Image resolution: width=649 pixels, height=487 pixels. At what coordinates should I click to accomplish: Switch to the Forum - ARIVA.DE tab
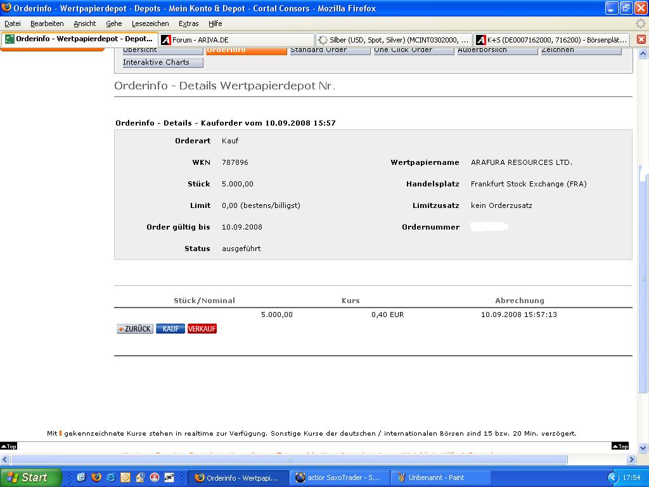pyautogui.click(x=236, y=40)
